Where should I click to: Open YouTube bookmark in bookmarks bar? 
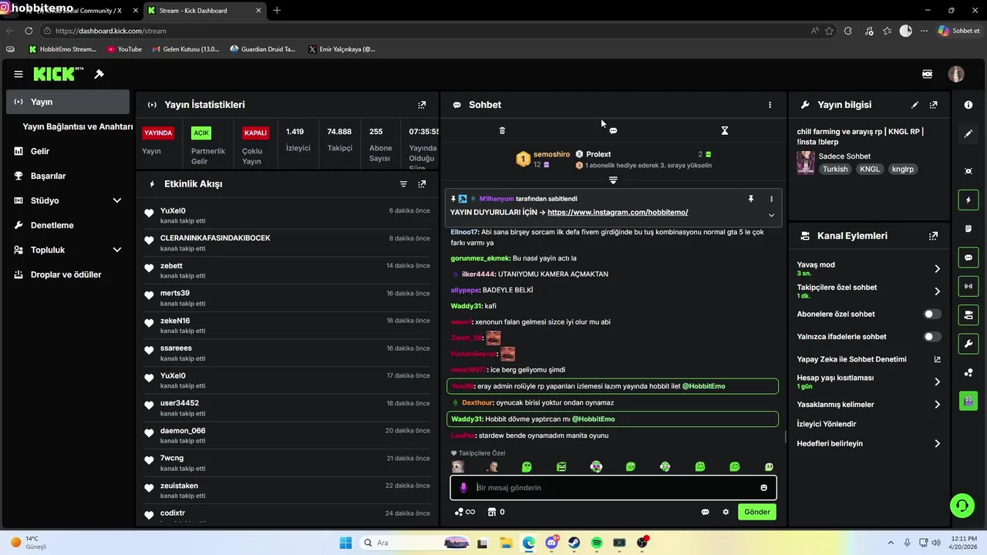coord(125,49)
